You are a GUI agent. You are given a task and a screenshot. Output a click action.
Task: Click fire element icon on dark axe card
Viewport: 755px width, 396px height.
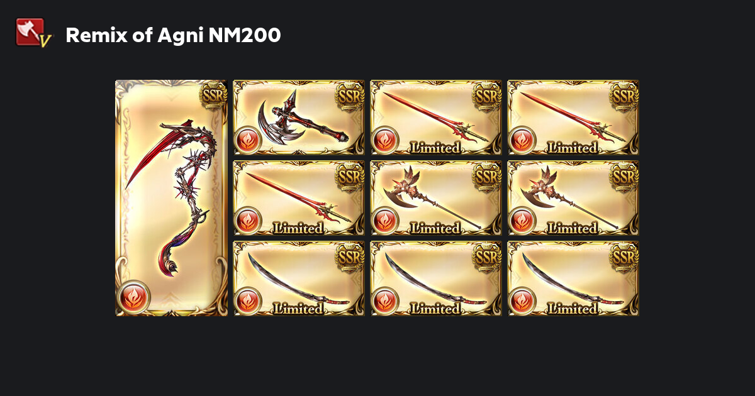(248, 140)
